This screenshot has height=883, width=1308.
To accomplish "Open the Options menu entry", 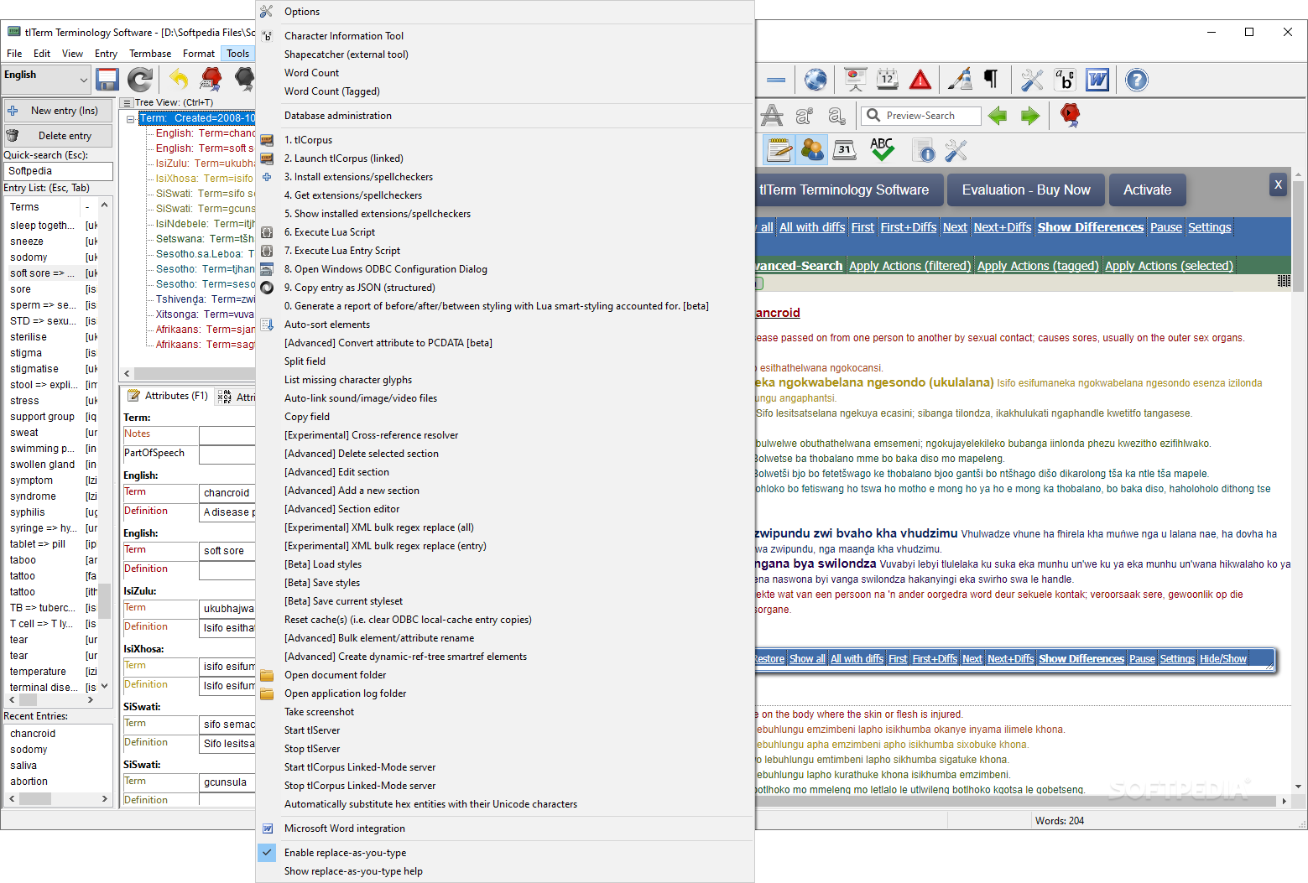I will point(504,12).
